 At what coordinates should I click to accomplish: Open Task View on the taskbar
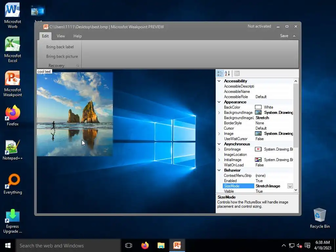[x=129, y=245]
